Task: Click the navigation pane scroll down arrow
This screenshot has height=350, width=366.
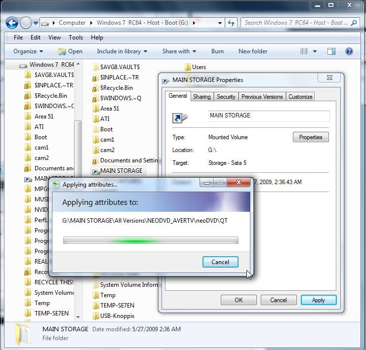Action: 78,317
